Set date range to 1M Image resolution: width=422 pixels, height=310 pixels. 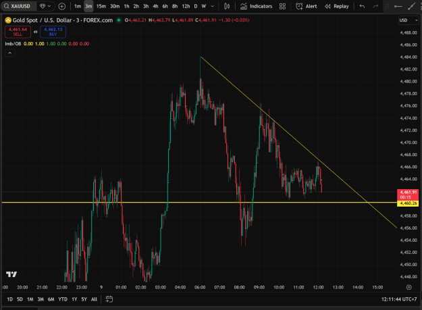(x=30, y=299)
